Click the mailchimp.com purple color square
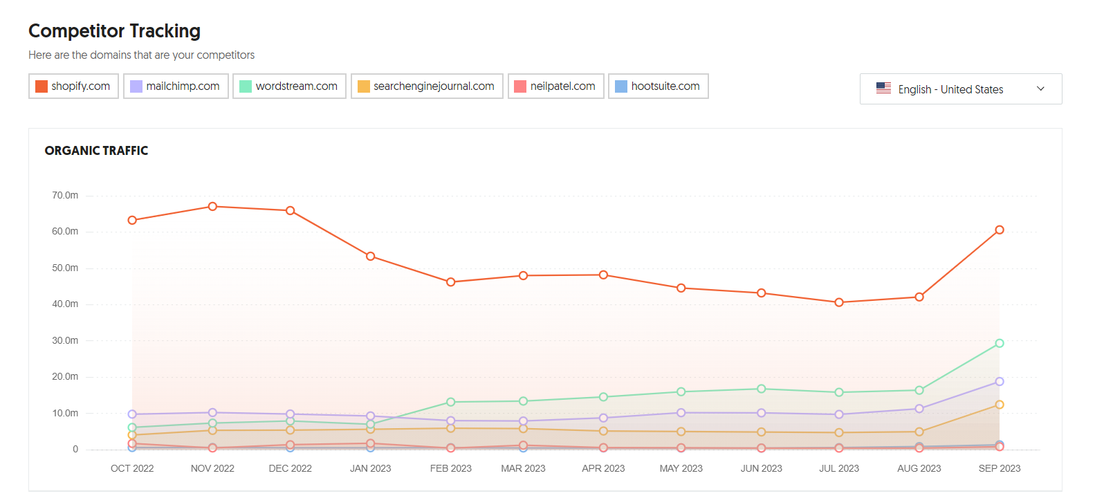Viewport: 1095px width, 498px height. pyautogui.click(x=136, y=86)
